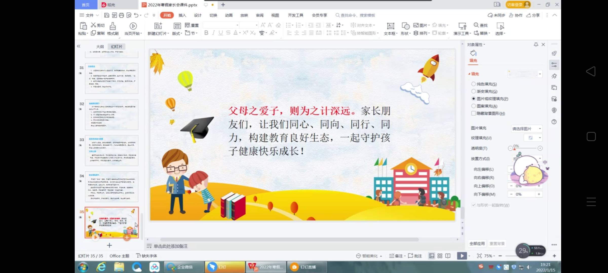
Task: Click the Print icon in quick access toolbar
Action: tap(122, 15)
